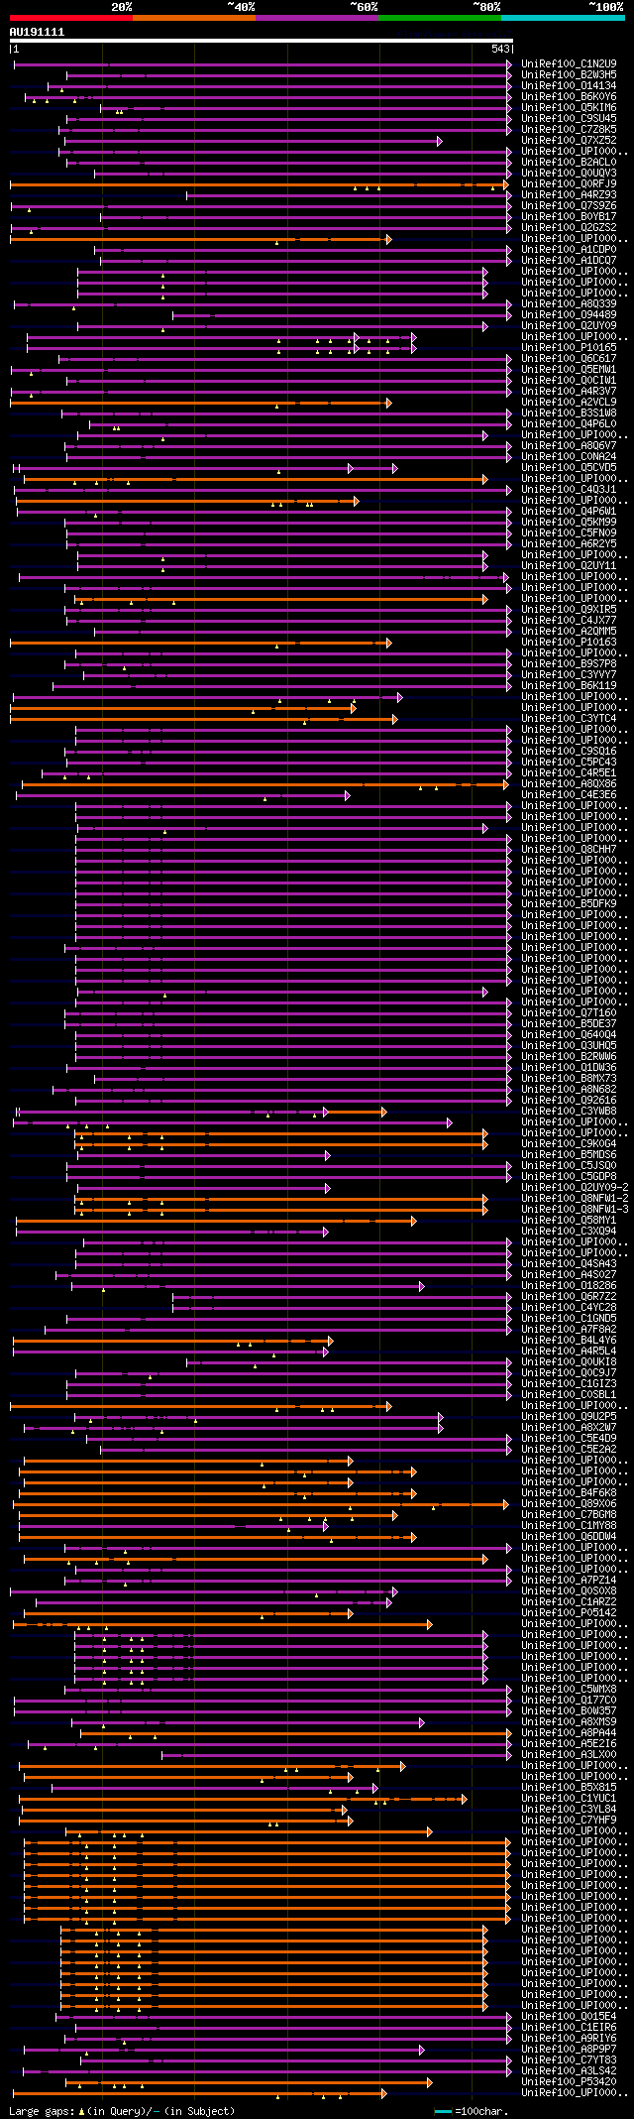Select label UniRef100_P53420
The height and width of the screenshot is (2119, 634).
pos(569,2081)
